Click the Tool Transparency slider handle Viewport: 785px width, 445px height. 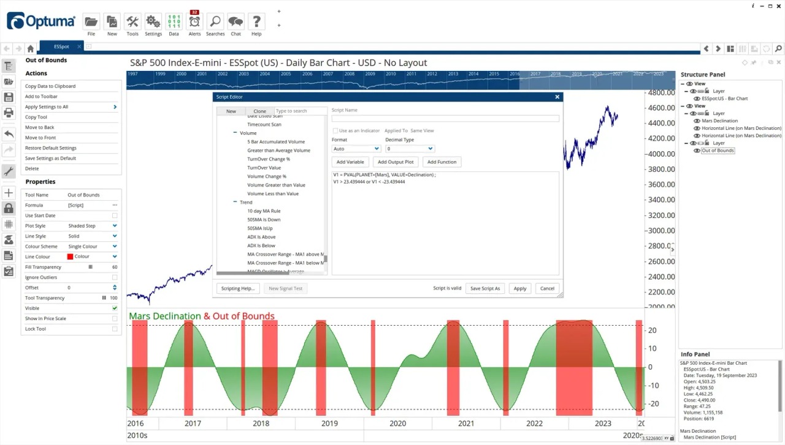(x=104, y=298)
